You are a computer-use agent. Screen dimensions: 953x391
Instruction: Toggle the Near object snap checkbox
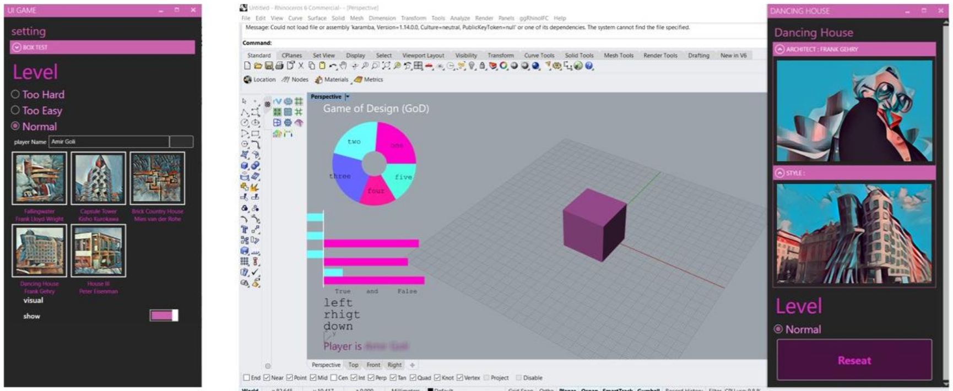pos(267,378)
